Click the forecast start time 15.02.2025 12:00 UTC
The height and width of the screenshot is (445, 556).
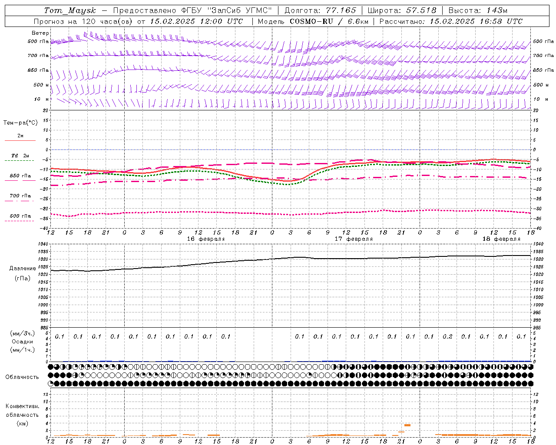pyautogui.click(x=197, y=21)
